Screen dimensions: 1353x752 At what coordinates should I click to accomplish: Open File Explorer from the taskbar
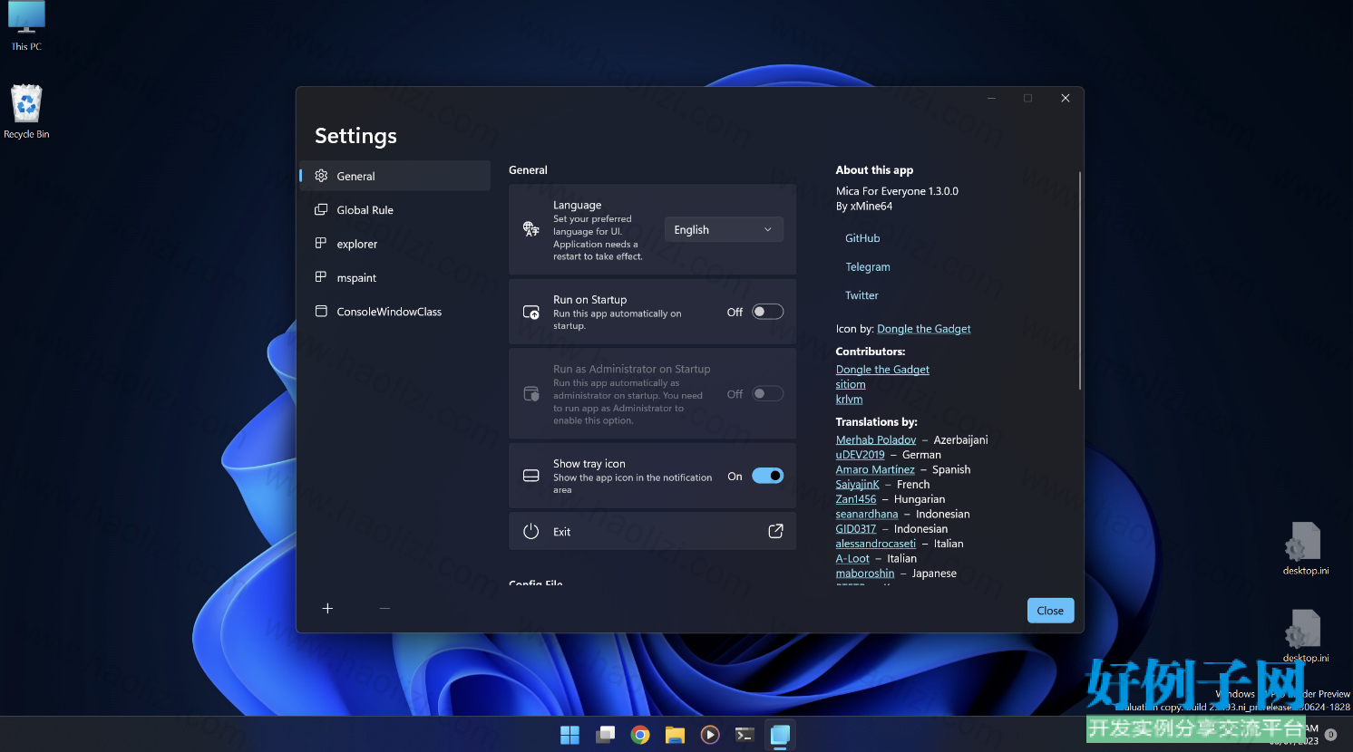point(675,735)
